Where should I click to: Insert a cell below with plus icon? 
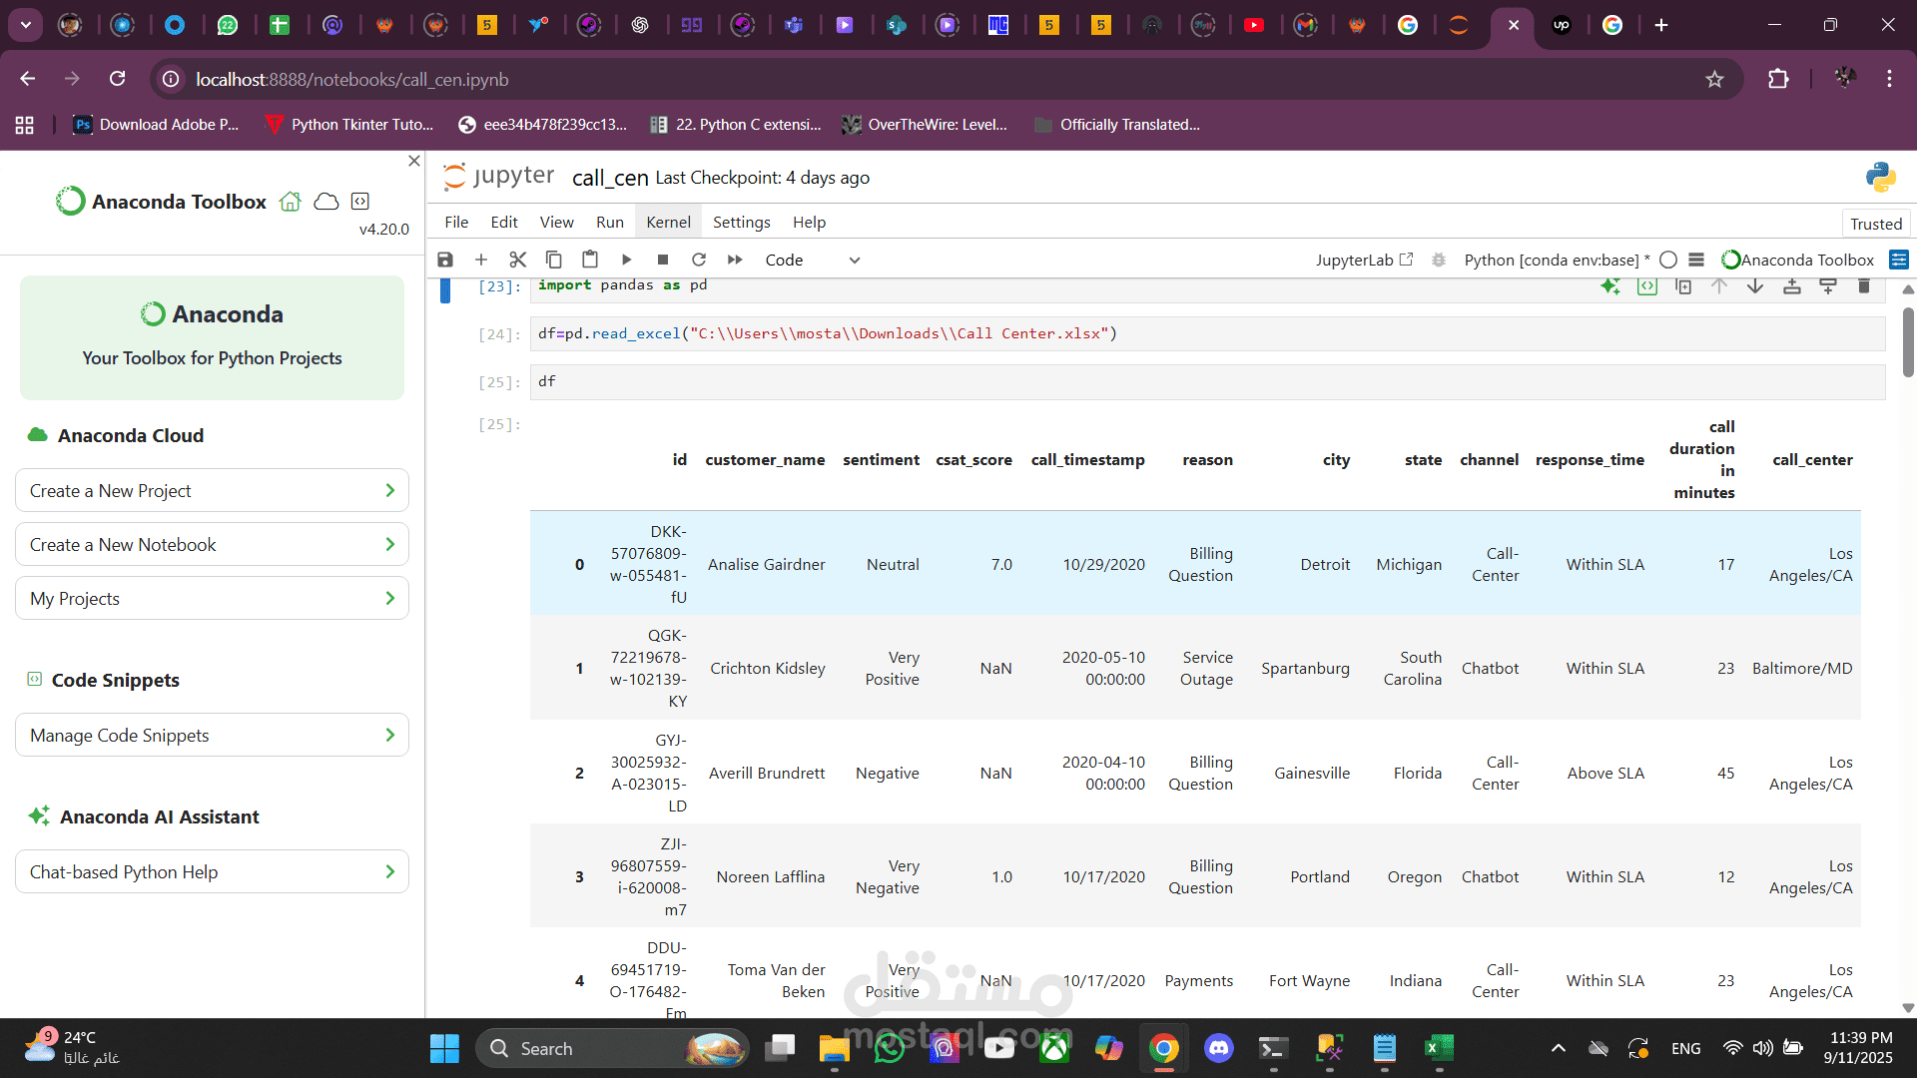481,260
